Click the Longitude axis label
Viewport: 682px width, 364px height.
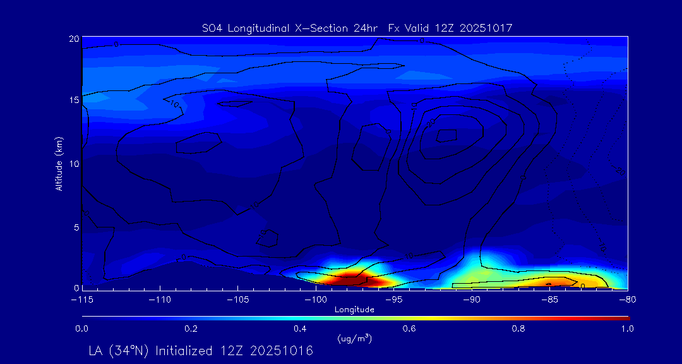[x=355, y=310]
